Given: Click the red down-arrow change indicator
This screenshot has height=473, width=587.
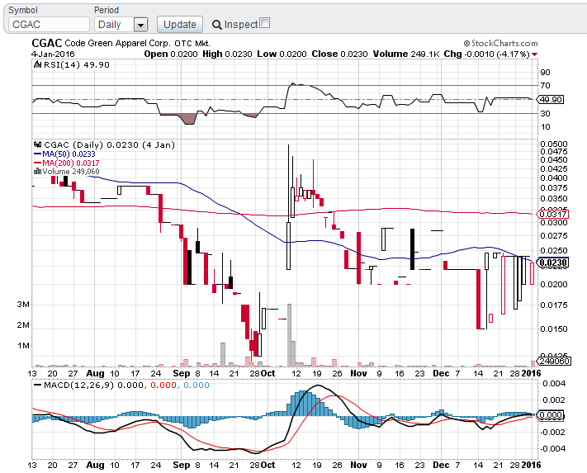Looking at the screenshot, I should (535, 54).
